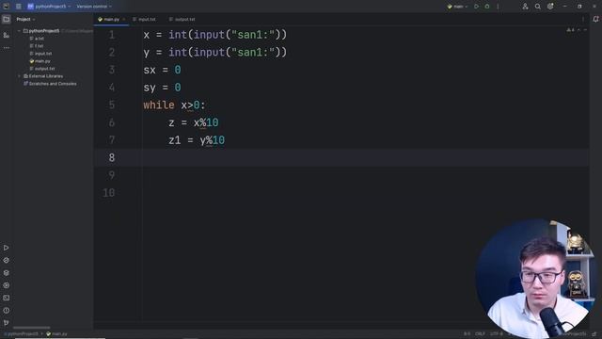Switch to the input.txt editor tab
This screenshot has height=339, width=602.
click(x=144, y=19)
